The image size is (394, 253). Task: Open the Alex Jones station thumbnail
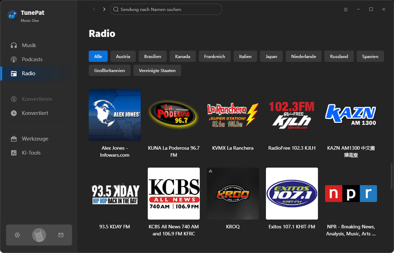[115, 115]
